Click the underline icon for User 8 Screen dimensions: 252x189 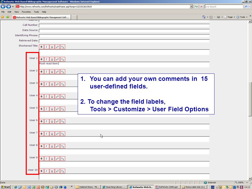52,146
